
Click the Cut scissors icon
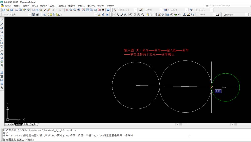[33, 10]
